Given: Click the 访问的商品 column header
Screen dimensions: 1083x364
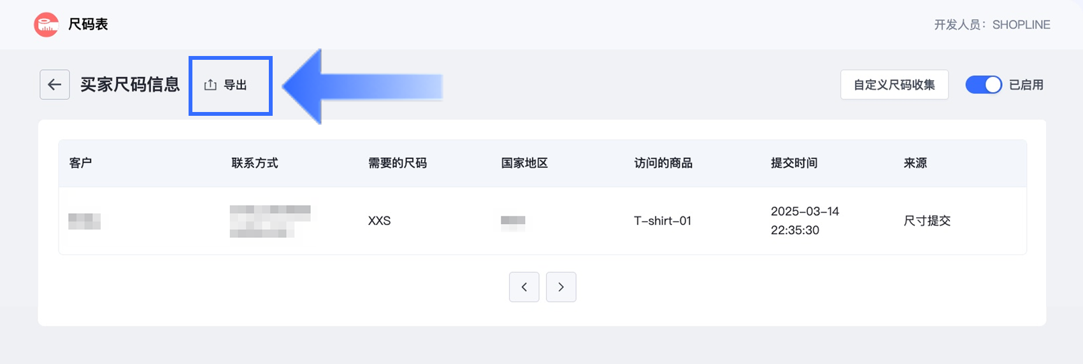Looking at the screenshot, I should tap(663, 164).
